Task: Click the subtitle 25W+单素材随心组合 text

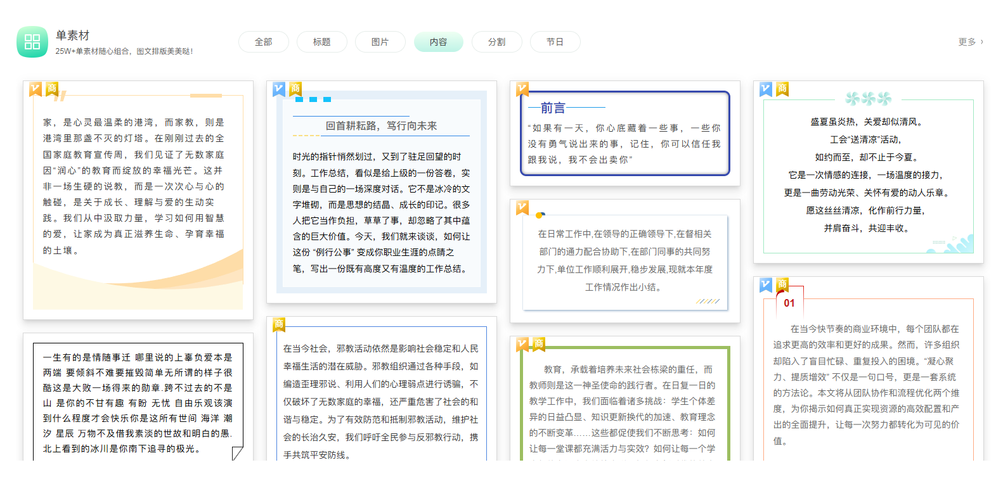Action: coord(124,51)
